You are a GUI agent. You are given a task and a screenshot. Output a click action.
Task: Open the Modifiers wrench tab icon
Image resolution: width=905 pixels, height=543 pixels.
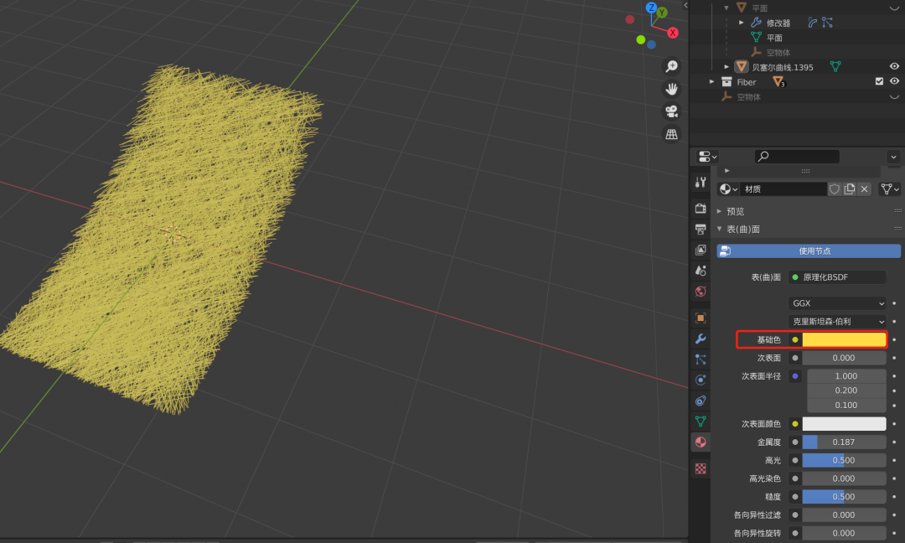point(701,339)
